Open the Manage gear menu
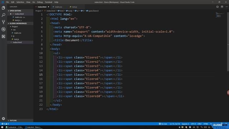Viewport: 229px width, 129px height. pos(3,119)
